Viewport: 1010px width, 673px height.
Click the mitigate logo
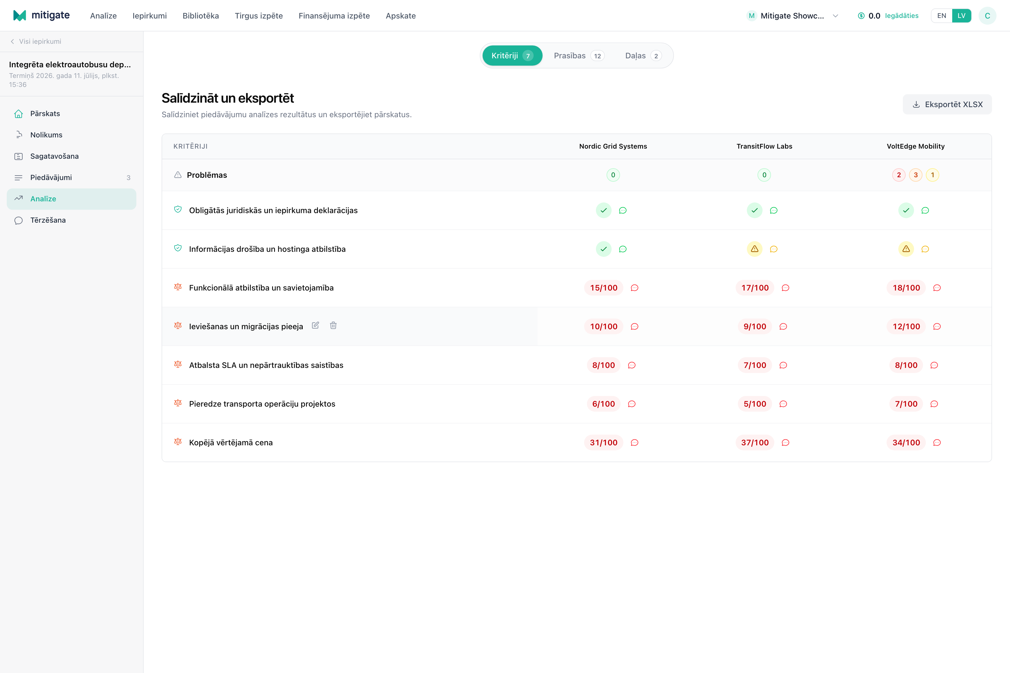tap(41, 15)
